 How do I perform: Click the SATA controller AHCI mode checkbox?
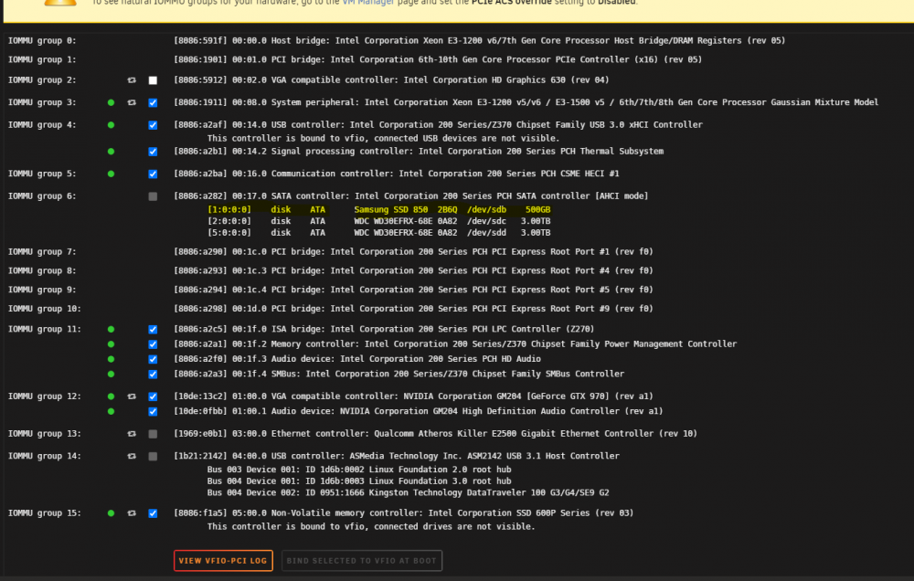click(153, 196)
